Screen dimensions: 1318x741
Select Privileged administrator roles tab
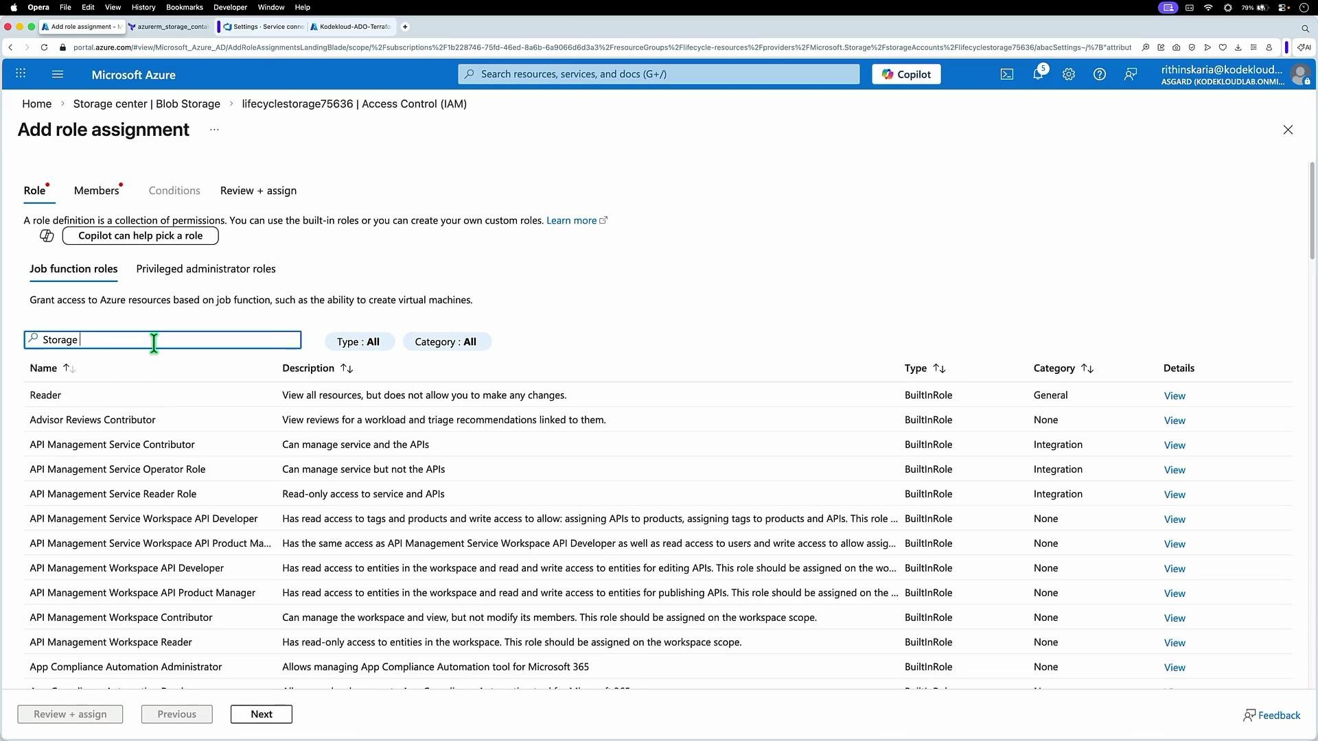(x=206, y=269)
